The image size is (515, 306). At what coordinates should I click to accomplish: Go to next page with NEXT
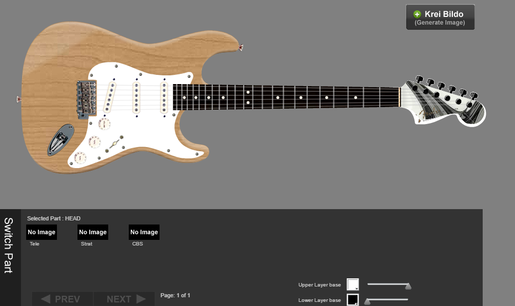(125, 299)
